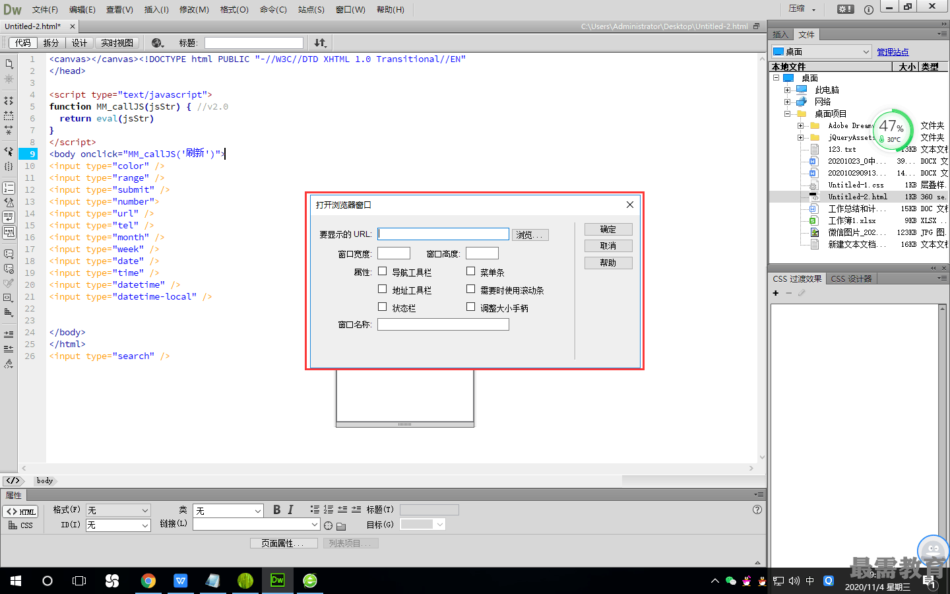This screenshot has width=950, height=594.
Task: Click the 窗口名称 input field
Action: 443,324
